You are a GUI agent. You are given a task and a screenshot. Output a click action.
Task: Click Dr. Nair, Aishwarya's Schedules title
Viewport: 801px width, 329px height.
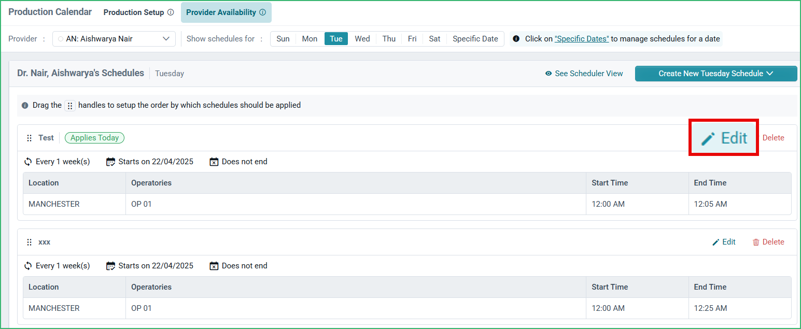(81, 73)
